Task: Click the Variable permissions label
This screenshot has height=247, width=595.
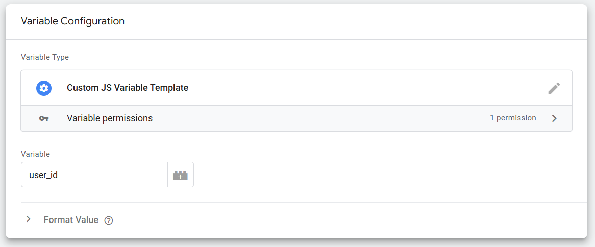Action: 109,118
